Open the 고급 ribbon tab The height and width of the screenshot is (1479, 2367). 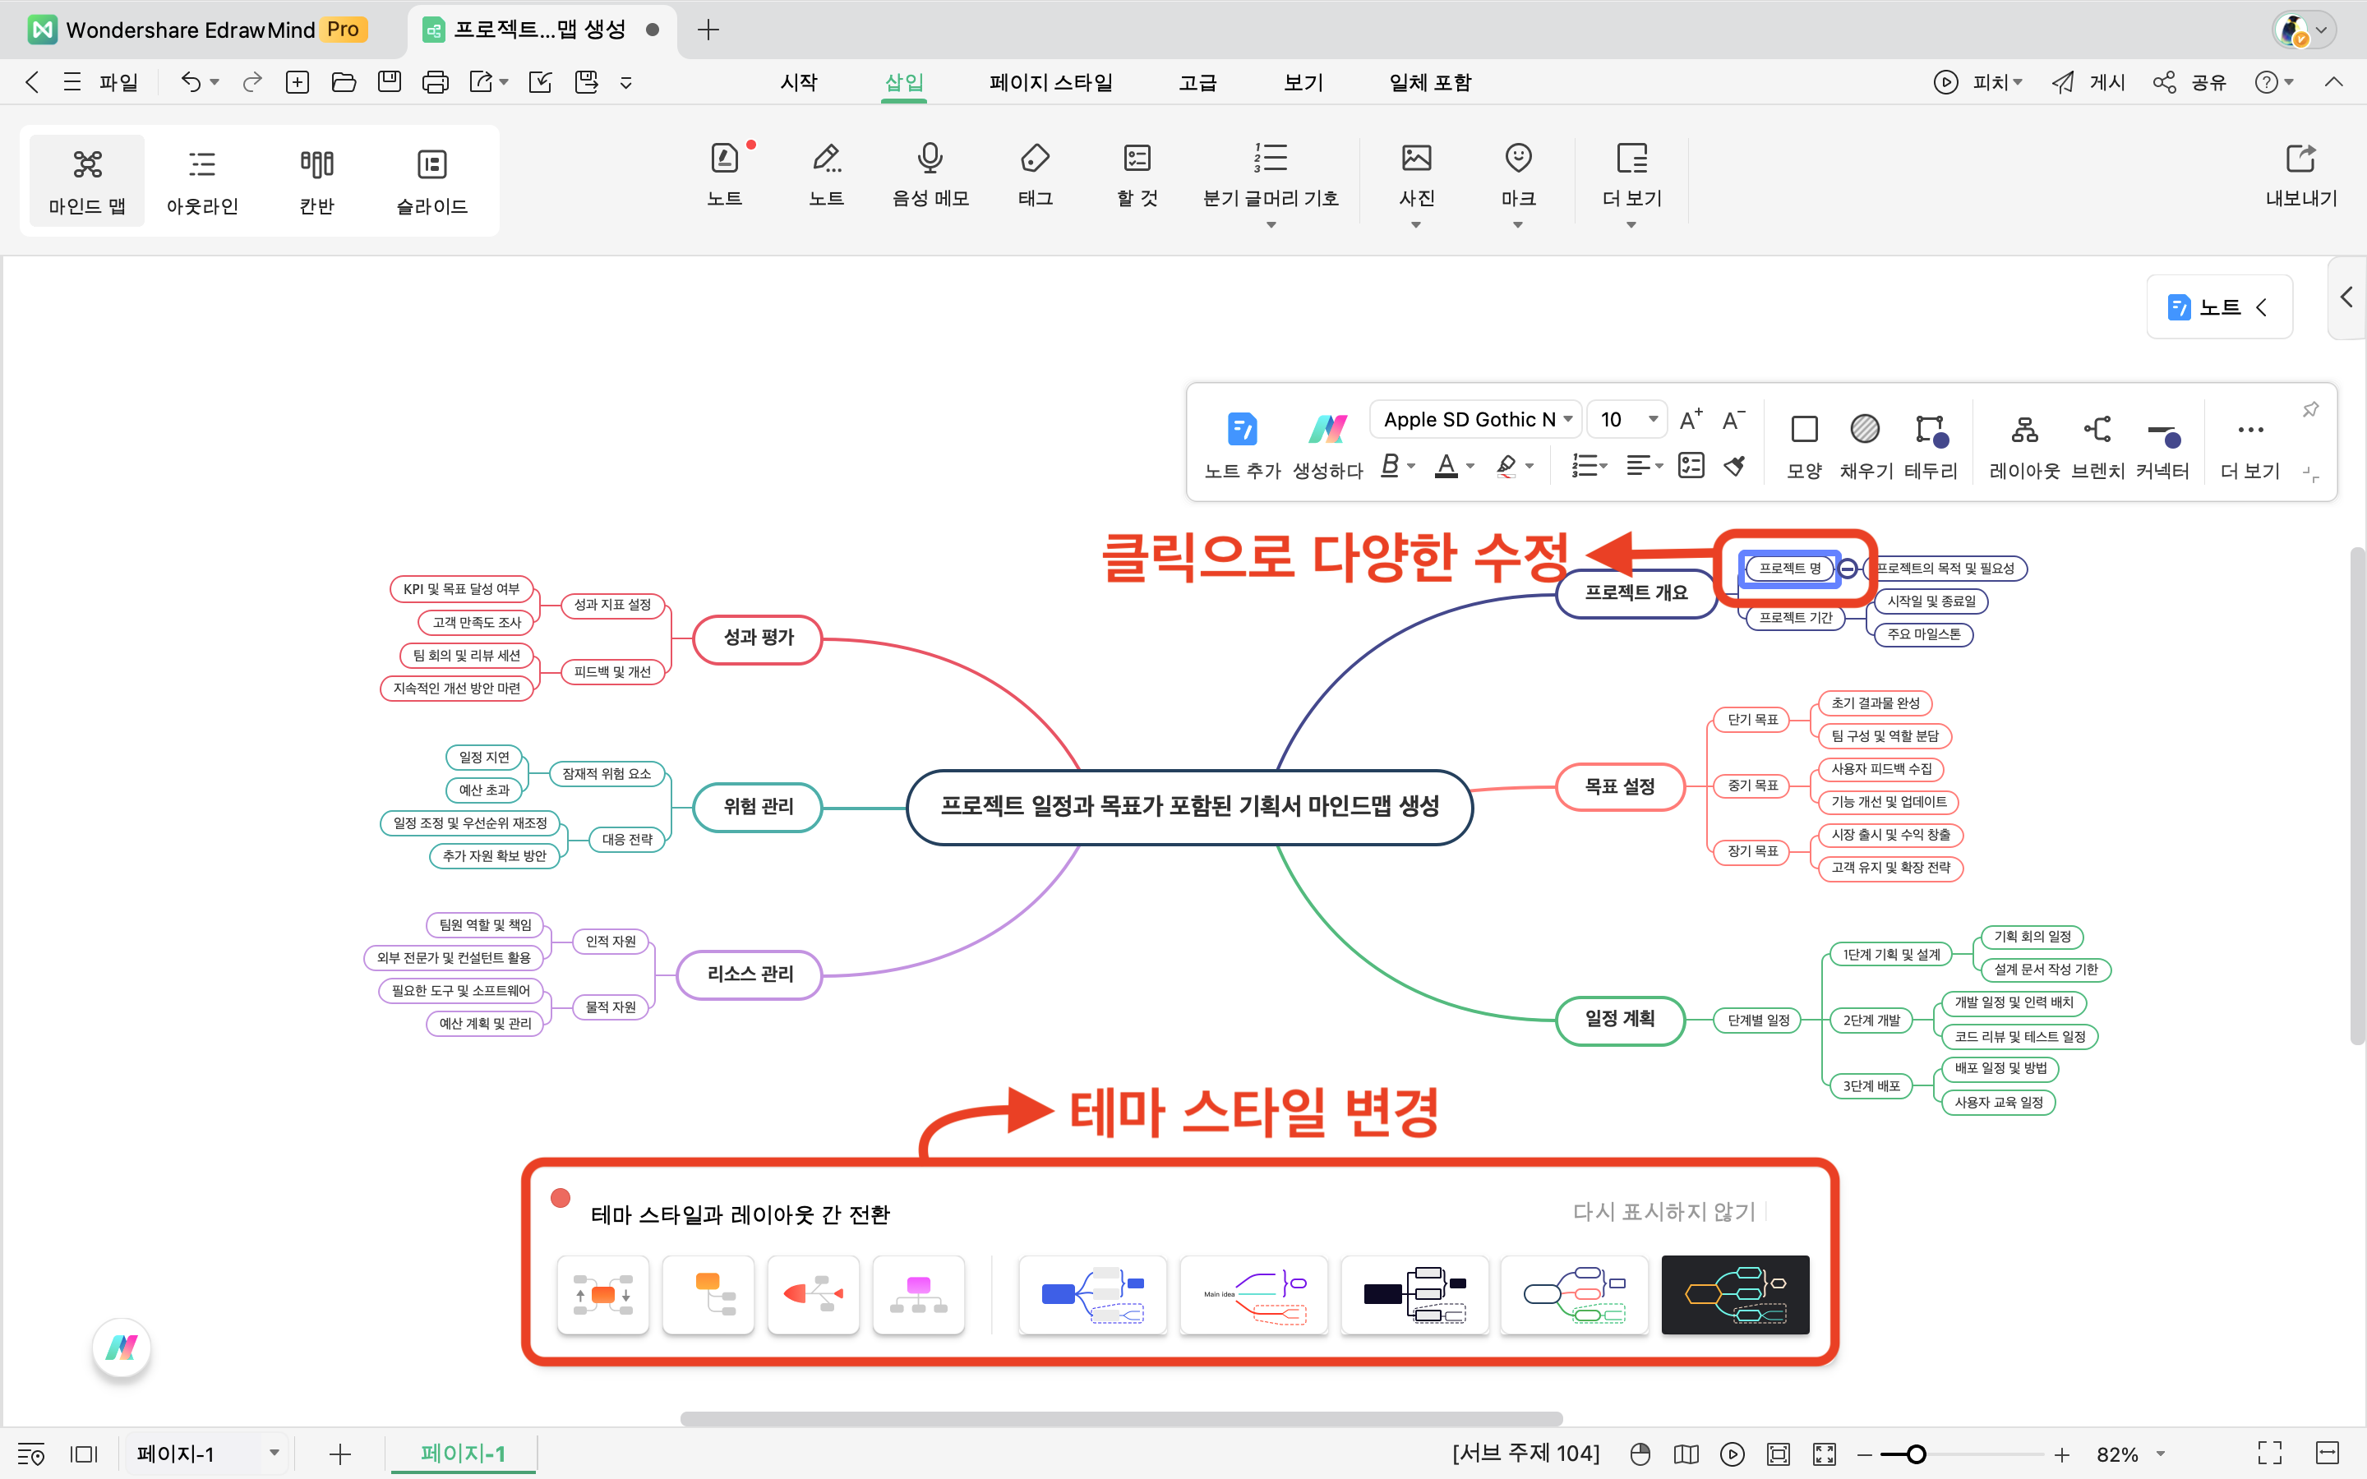[1197, 83]
